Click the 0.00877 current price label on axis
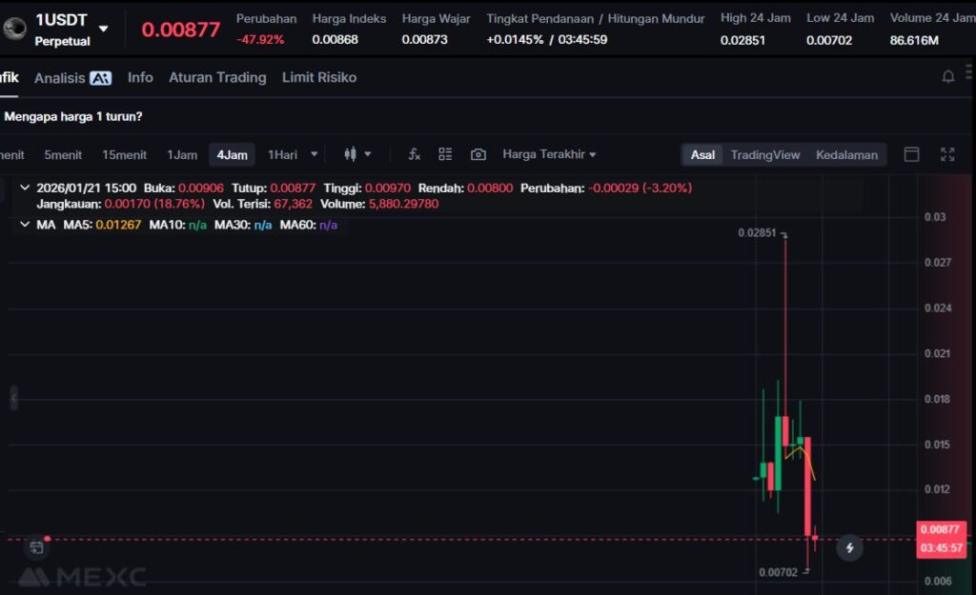This screenshot has height=595, width=976. [x=942, y=529]
